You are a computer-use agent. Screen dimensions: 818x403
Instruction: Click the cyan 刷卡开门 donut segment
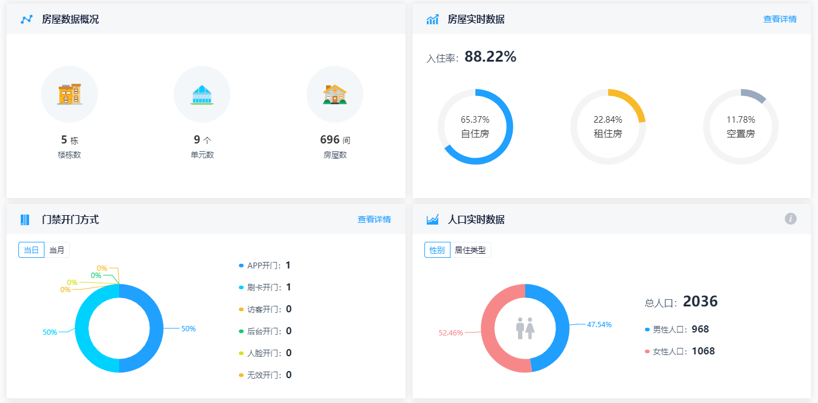[x=82, y=328]
